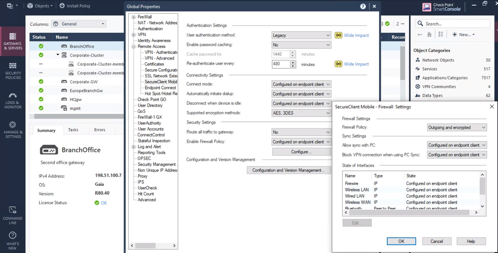The width and height of the screenshot is (498, 253).
Task: Click Help in Firewall Settings dialog
Action: 471,241
